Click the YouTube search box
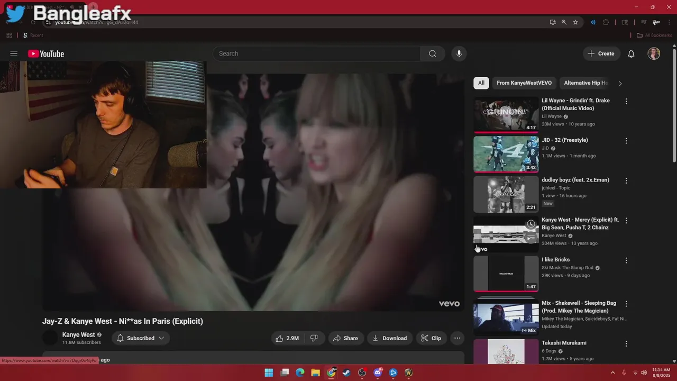Screen dimensions: 677x381 [x=316, y=53]
